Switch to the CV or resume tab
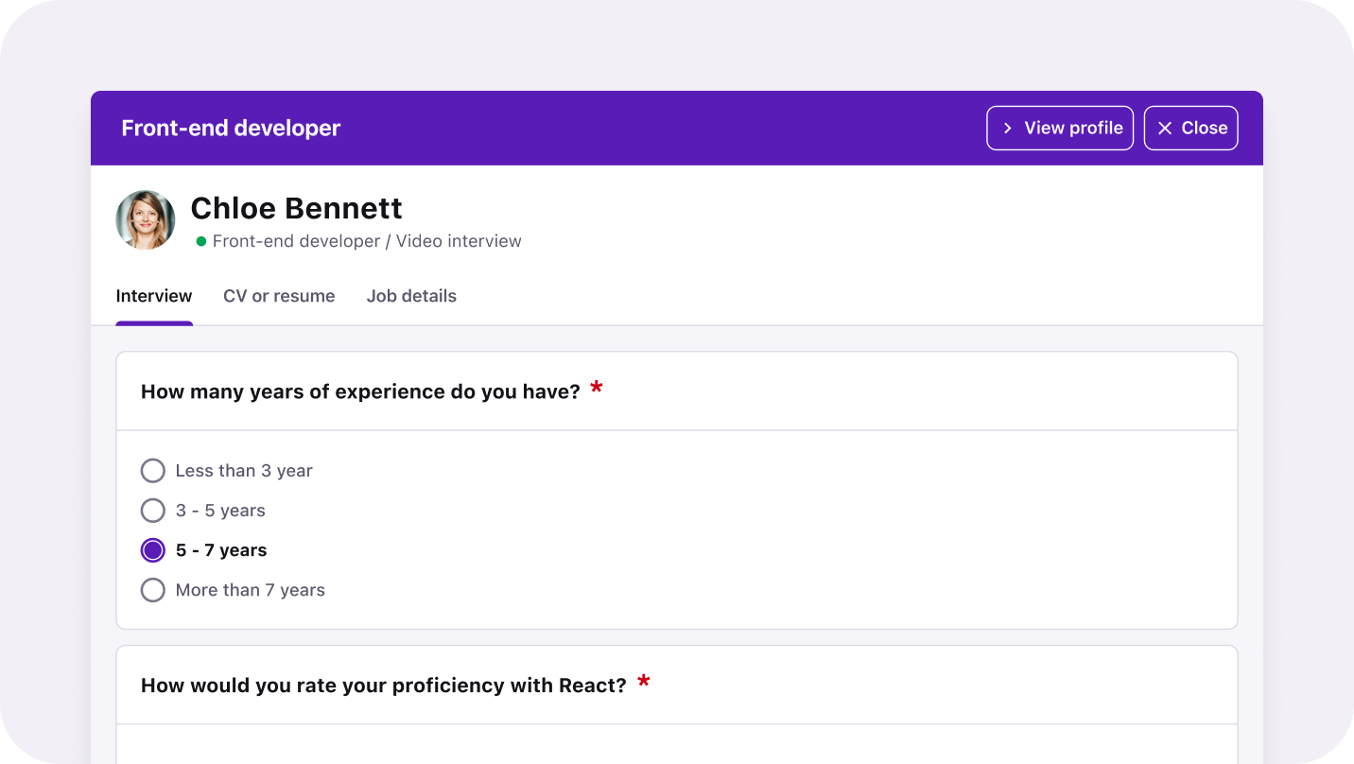 click(x=279, y=296)
